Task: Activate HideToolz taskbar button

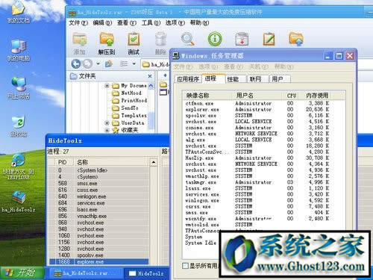Action: (147, 273)
